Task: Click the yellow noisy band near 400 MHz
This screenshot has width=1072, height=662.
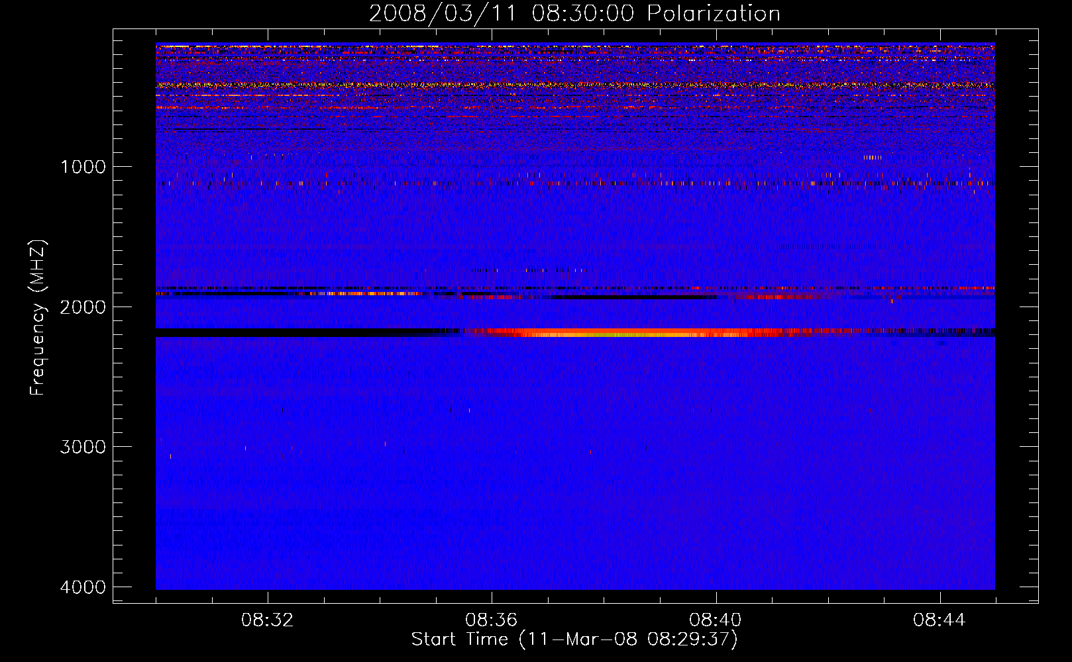Action: coord(575,85)
